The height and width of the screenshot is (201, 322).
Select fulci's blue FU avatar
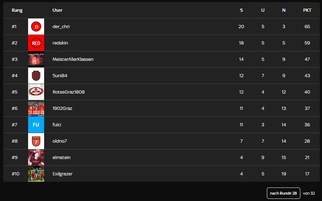point(36,125)
